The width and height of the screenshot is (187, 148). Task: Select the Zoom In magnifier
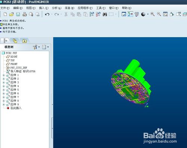pos(153,14)
